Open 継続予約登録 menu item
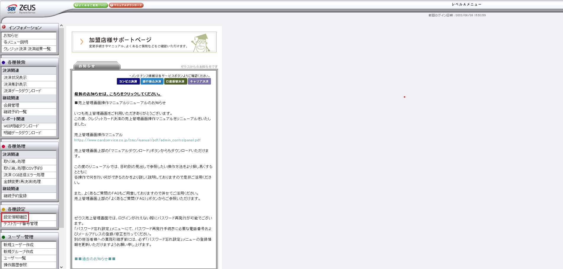 (x=29, y=196)
